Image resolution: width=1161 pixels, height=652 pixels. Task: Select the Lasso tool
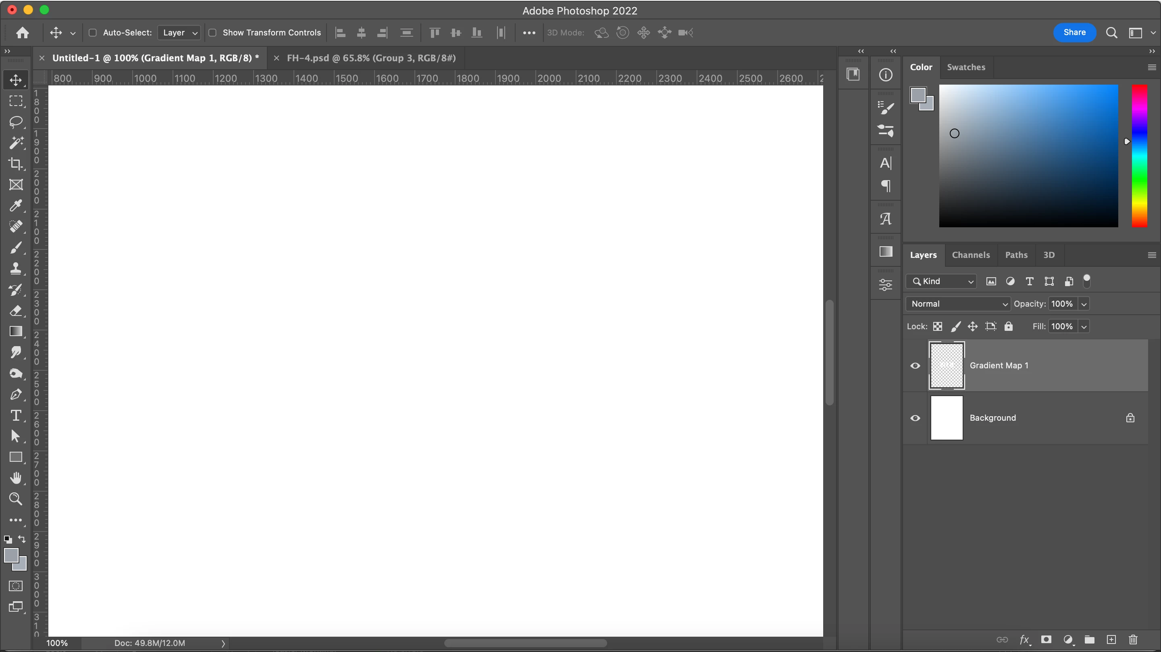pos(16,122)
